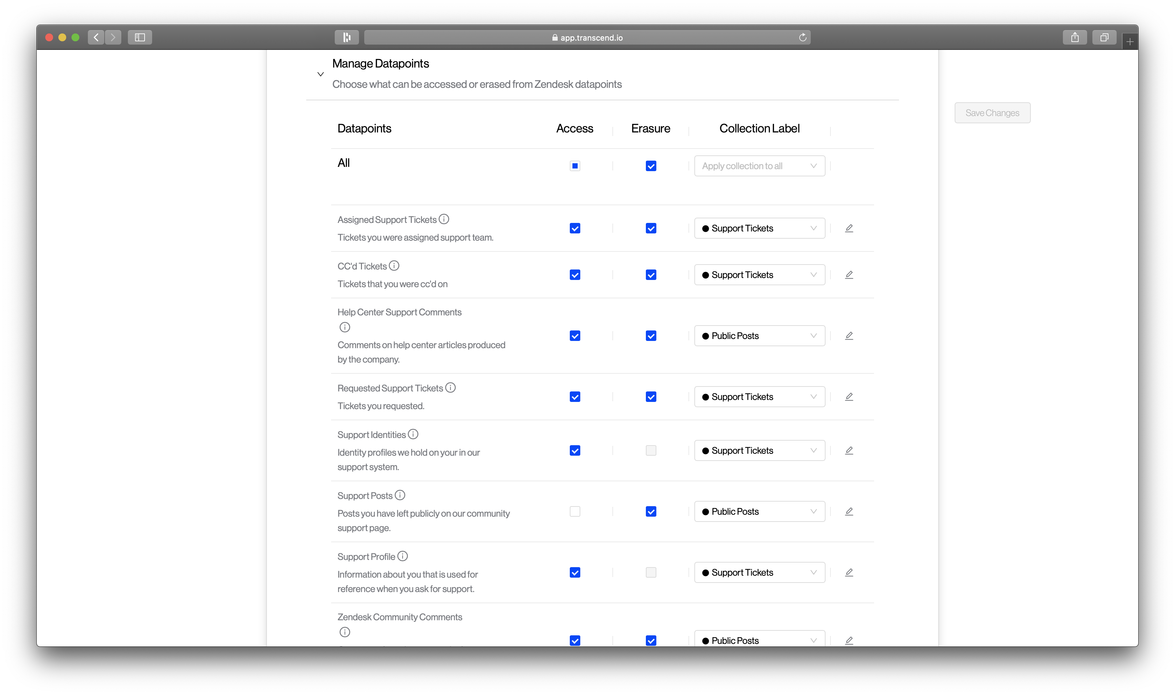Open collection dropdown for Zendesk Community Comments

(759, 639)
